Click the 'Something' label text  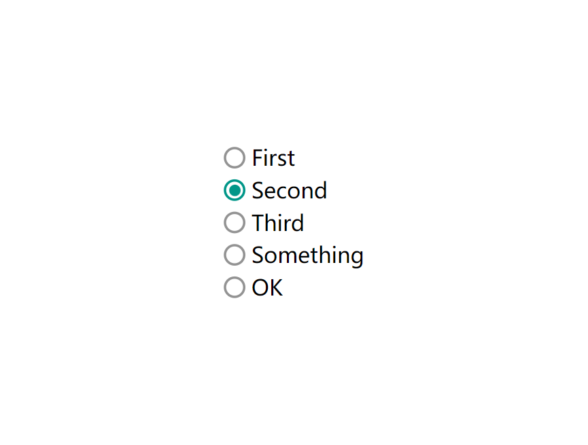pyautogui.click(x=307, y=256)
